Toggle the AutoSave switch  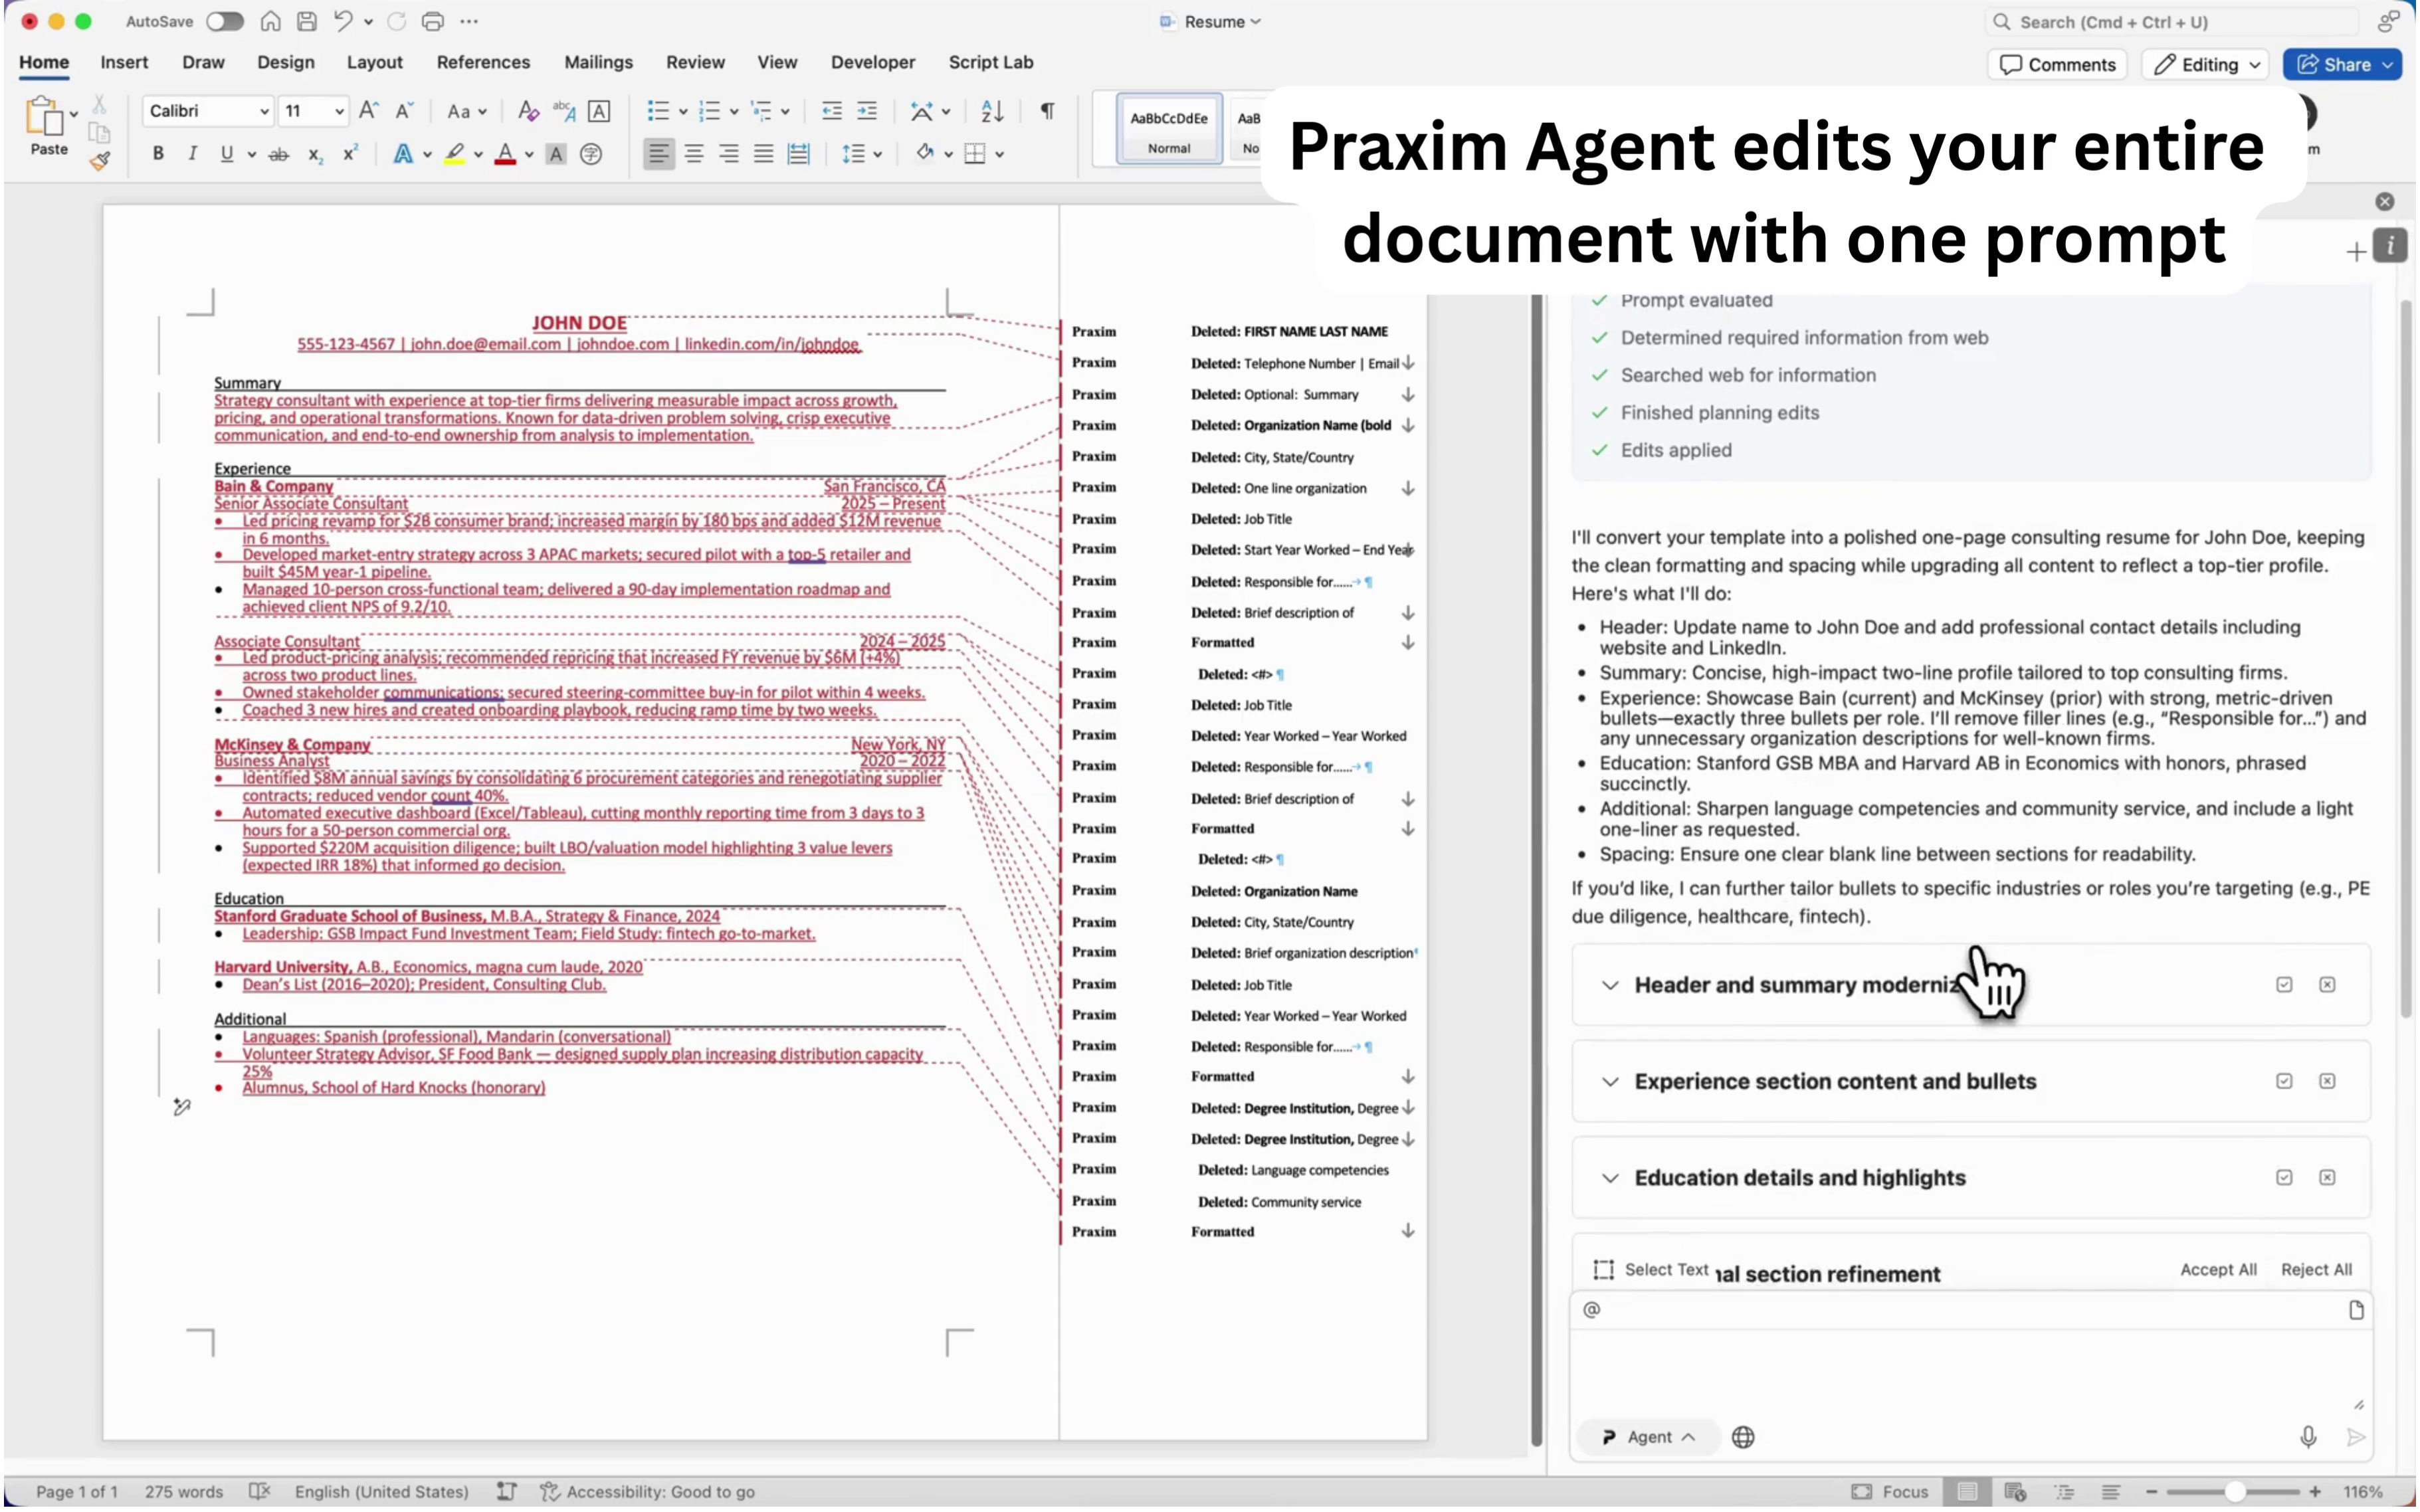[x=224, y=21]
